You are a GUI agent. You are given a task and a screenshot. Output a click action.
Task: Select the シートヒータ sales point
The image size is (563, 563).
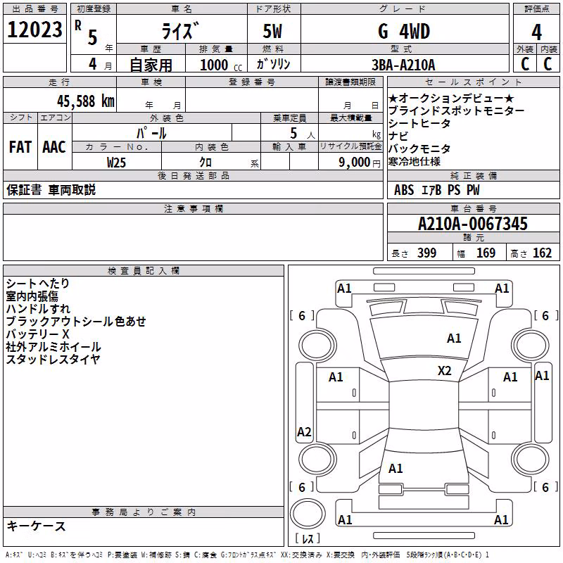pyautogui.click(x=419, y=123)
